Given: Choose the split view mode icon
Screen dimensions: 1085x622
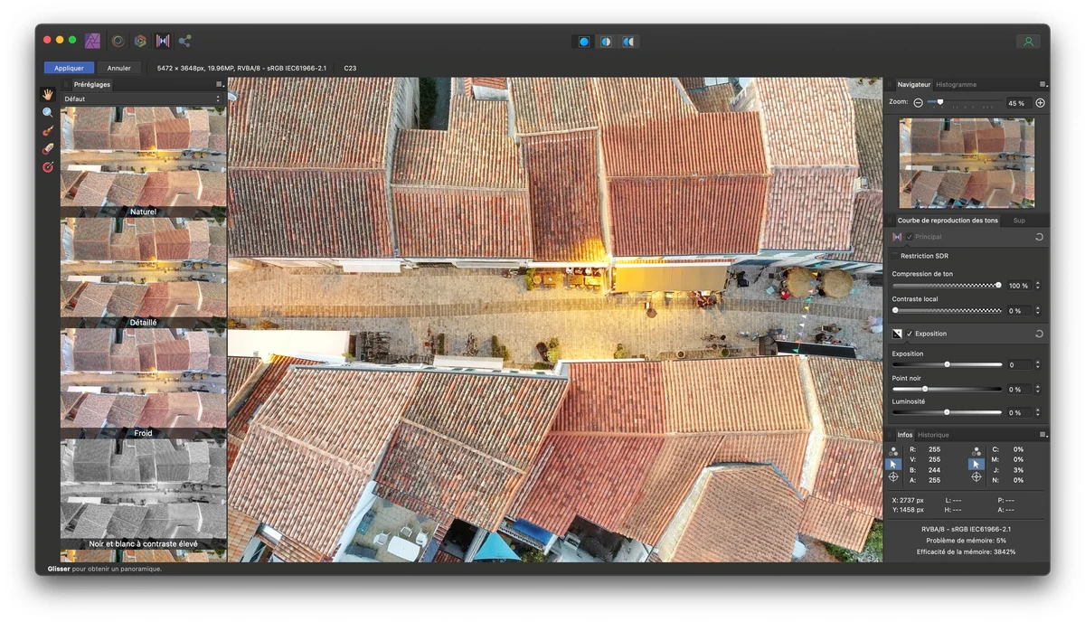Looking at the screenshot, I should (x=606, y=42).
